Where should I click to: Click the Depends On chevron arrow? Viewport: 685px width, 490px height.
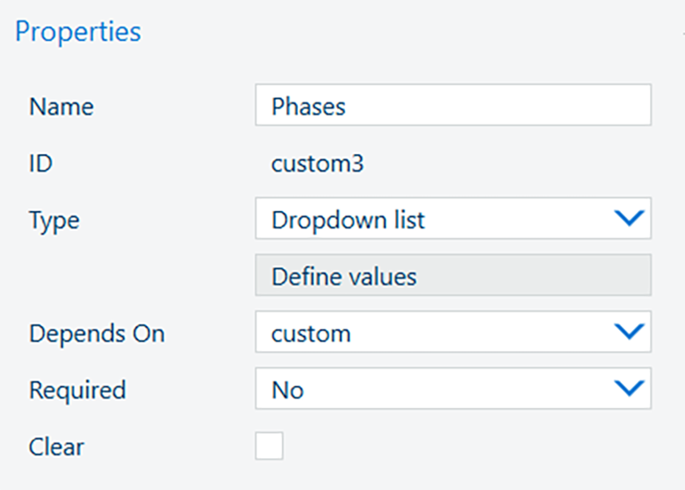[629, 333]
